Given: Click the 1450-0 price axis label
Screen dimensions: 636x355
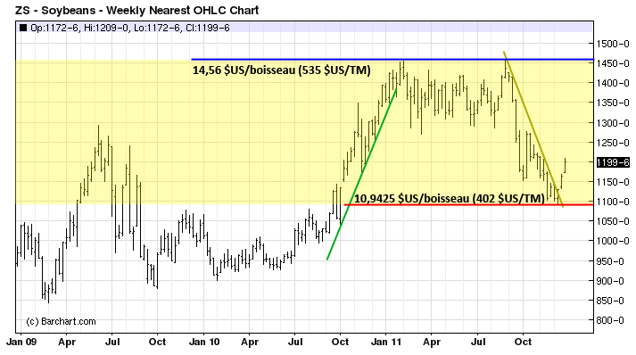Looking at the screenshot, I should click(x=613, y=63).
